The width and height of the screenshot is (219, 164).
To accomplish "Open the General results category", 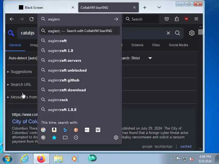I will click(15, 45).
